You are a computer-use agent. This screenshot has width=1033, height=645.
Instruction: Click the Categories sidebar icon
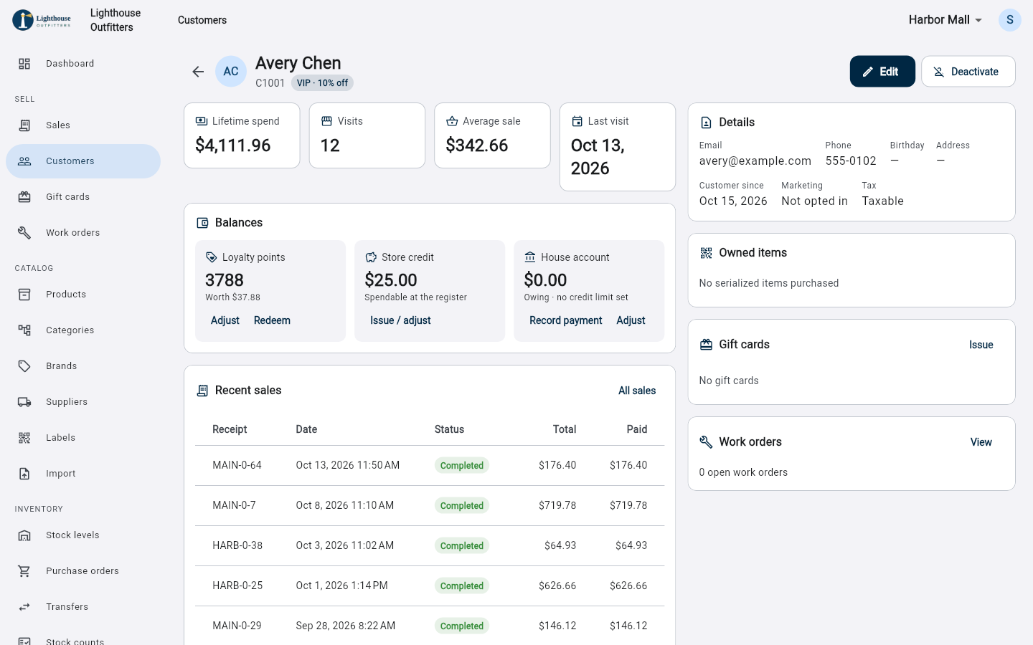pos(24,330)
